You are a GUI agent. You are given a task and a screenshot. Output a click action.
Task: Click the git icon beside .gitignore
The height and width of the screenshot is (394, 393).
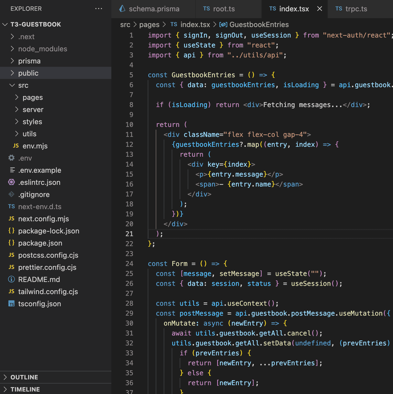[x=12, y=194]
